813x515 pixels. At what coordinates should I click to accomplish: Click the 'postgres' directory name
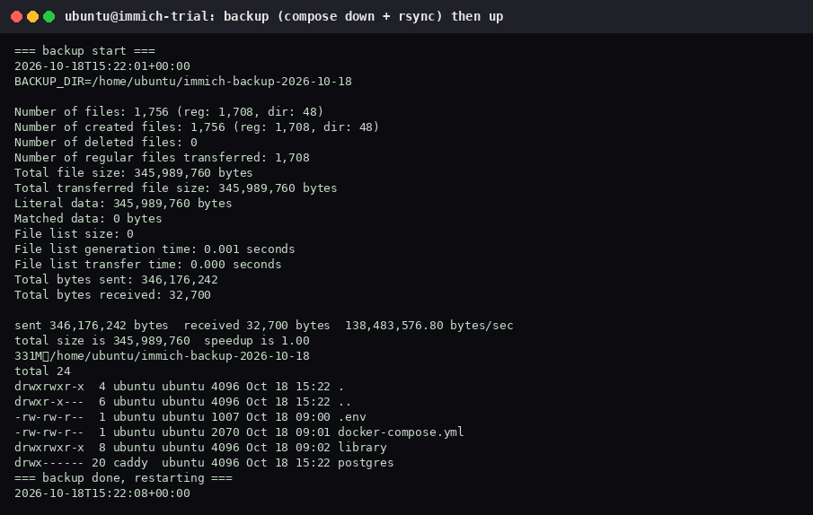tap(366, 463)
